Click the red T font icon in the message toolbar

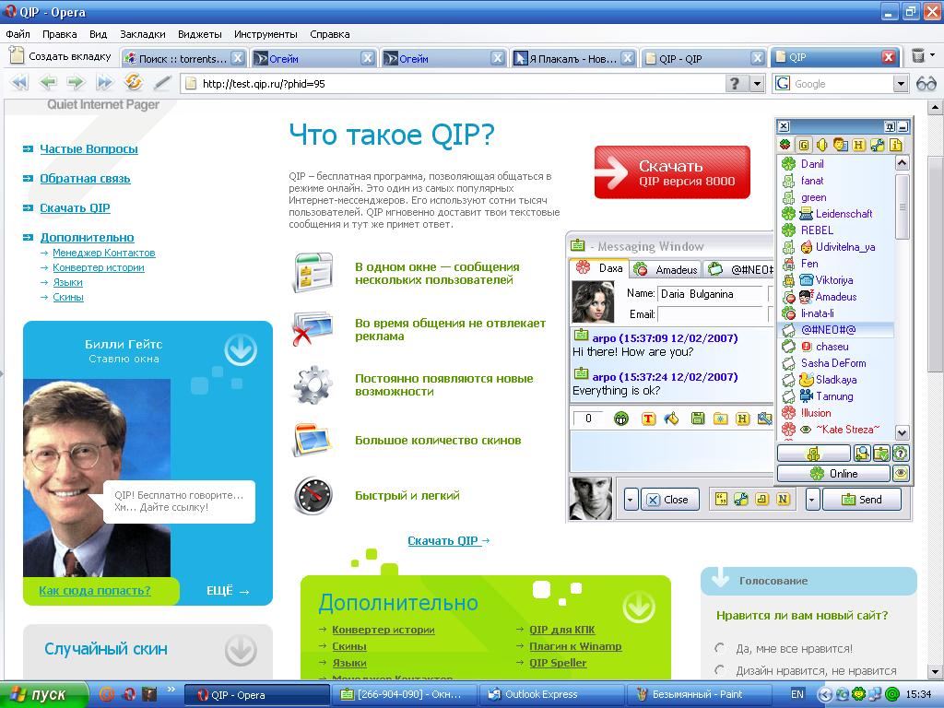(x=648, y=419)
